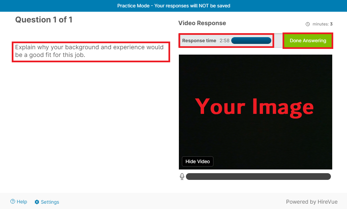Click the Practice Mode banner at top
Screen dimensions: 347x209
173,6
